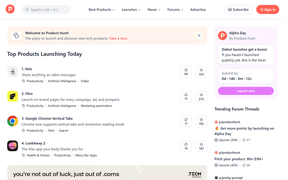
Task: Click the welcome banner chat icon
Action: 16,36
